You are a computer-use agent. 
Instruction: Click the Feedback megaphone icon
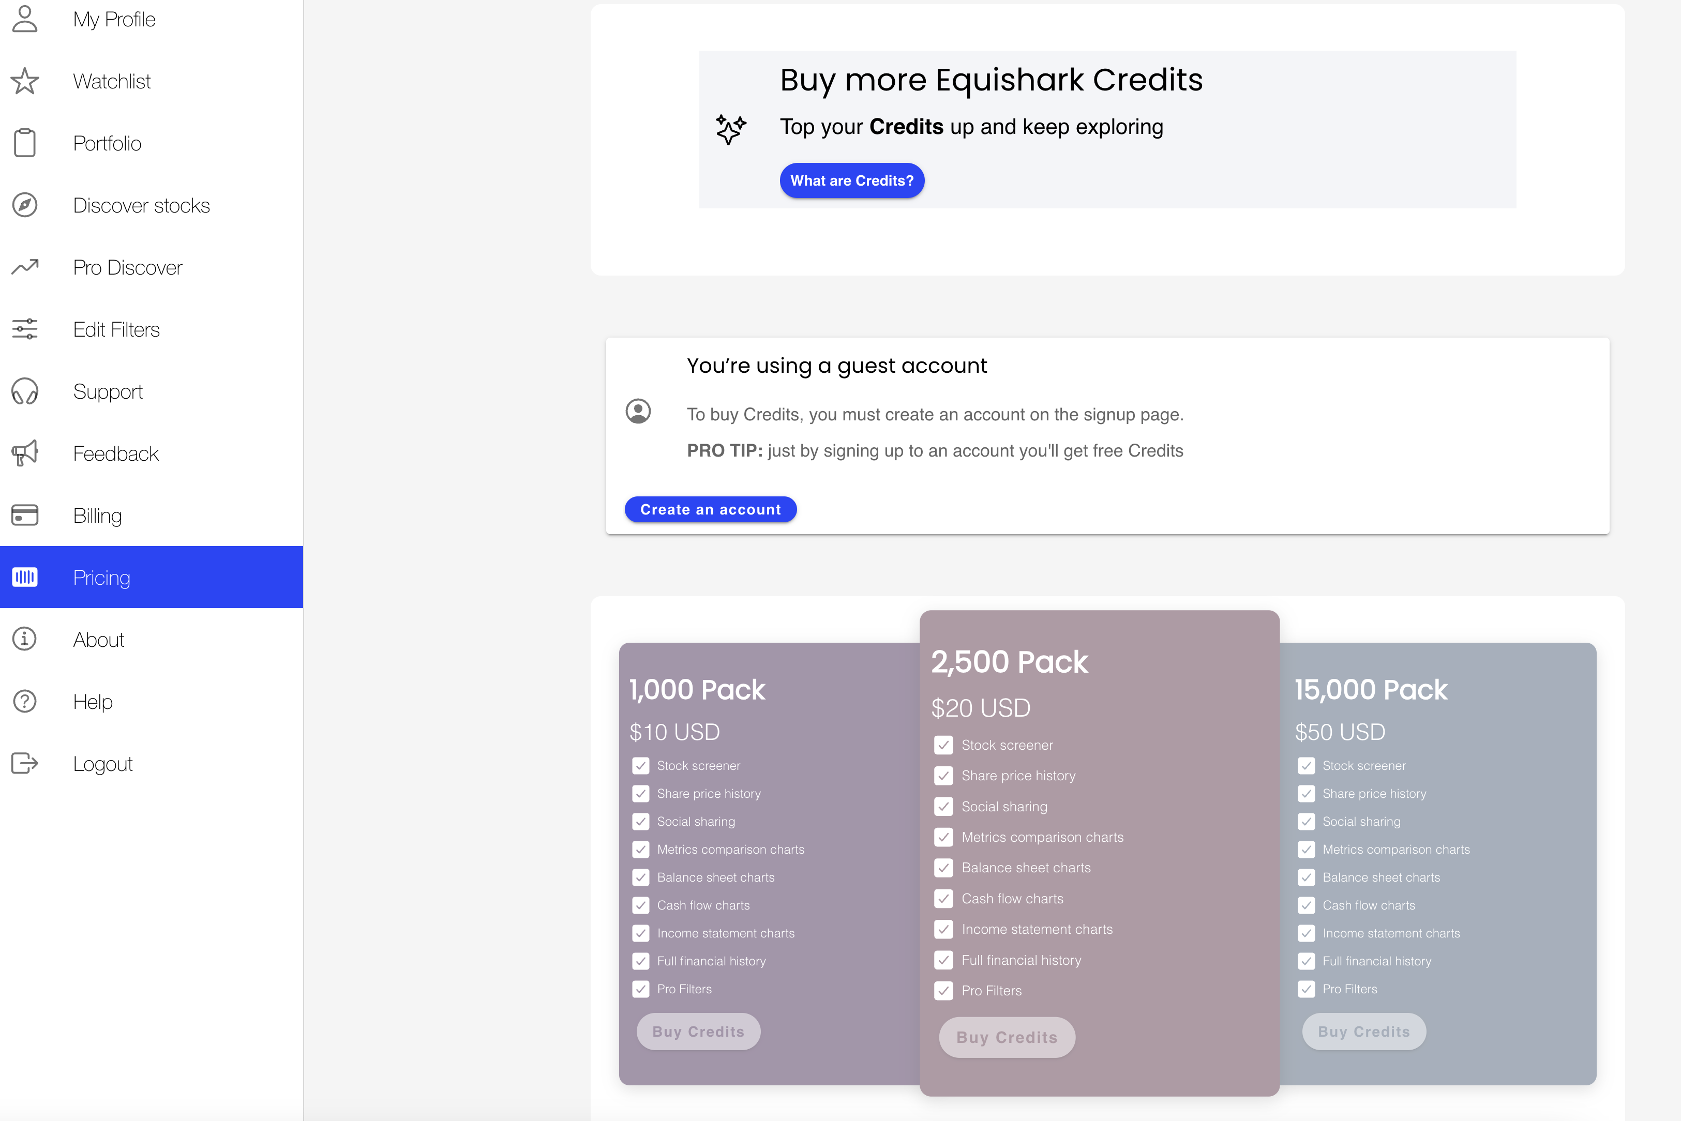click(24, 453)
